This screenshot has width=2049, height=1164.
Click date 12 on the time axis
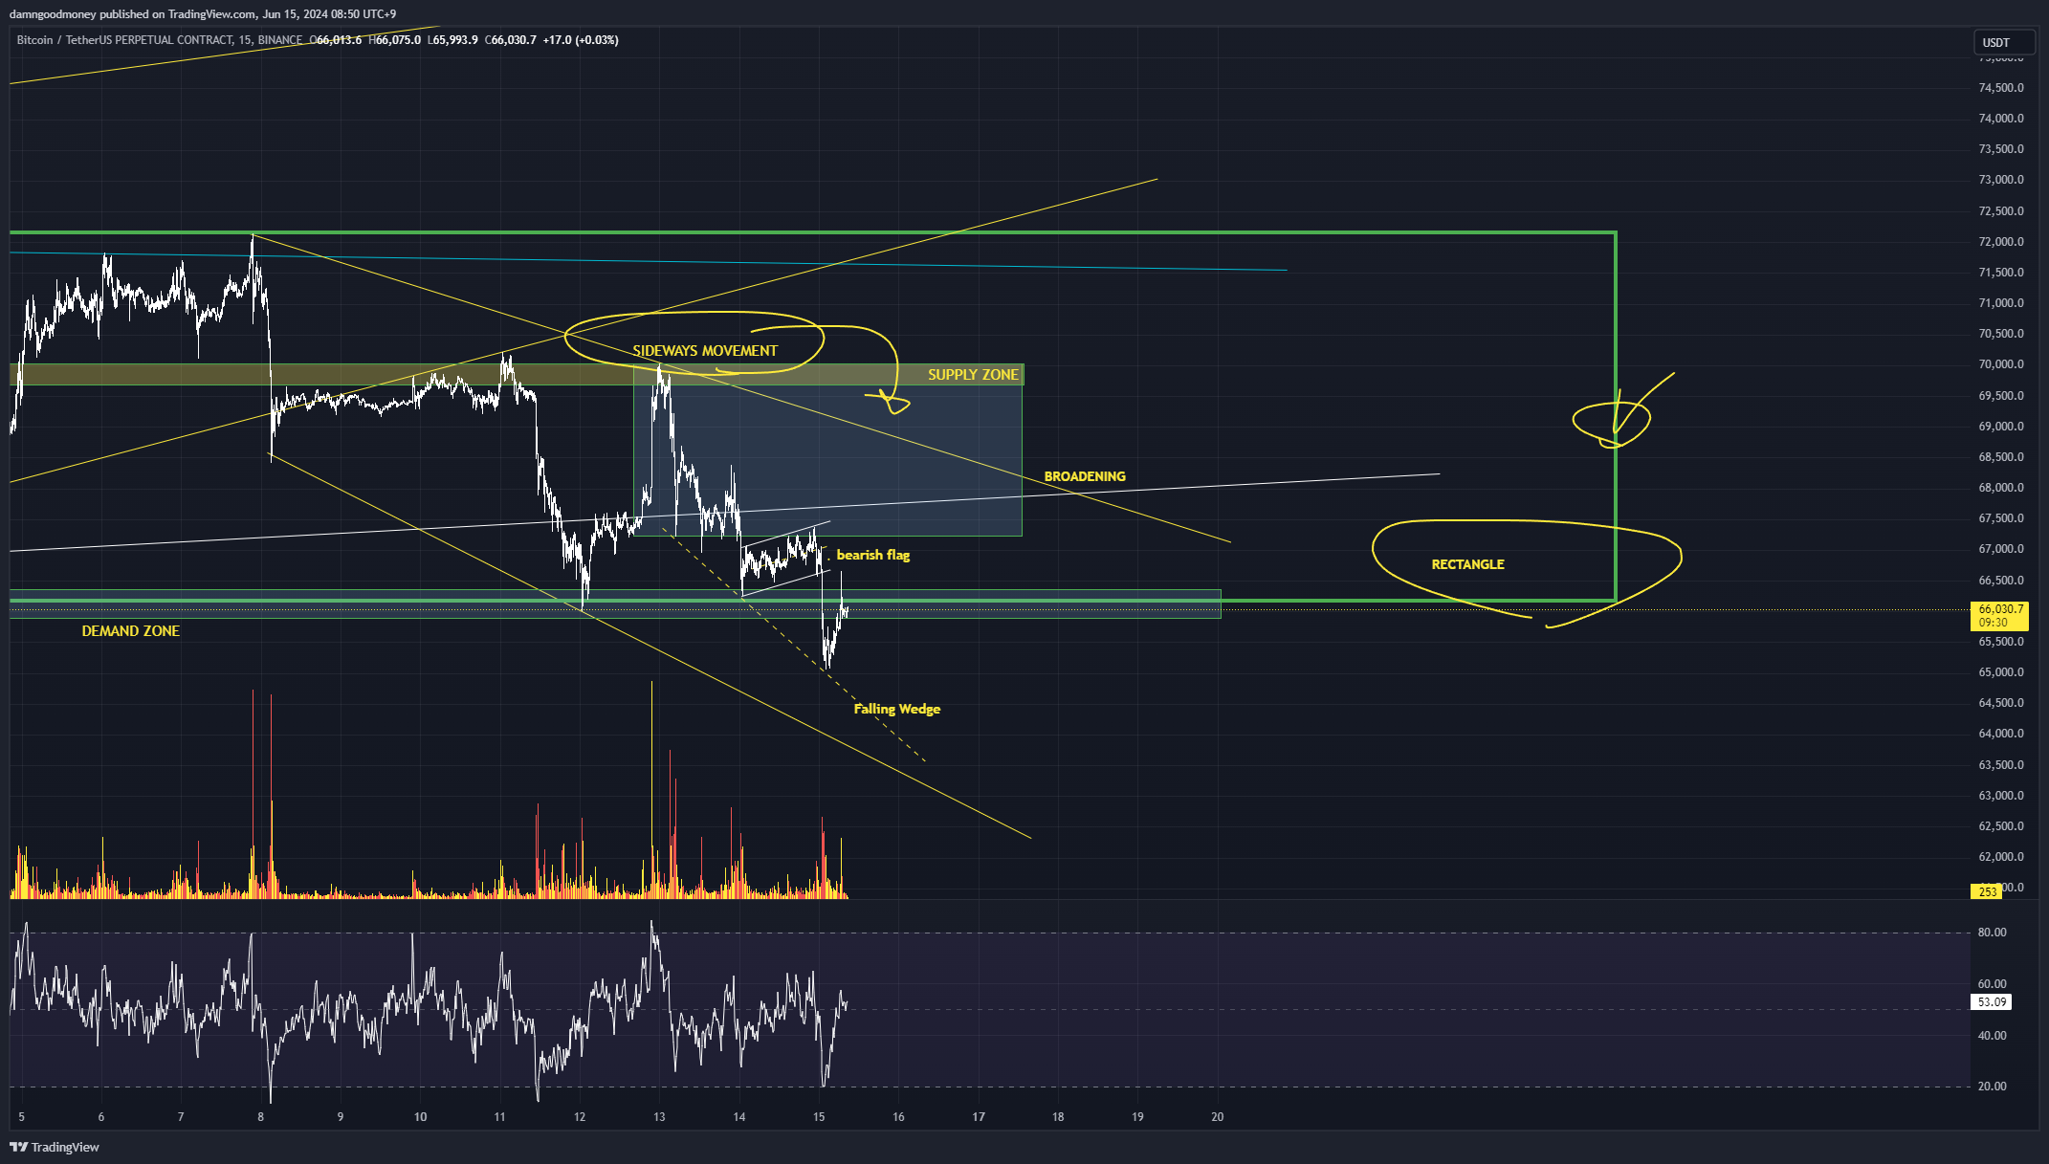580,1117
